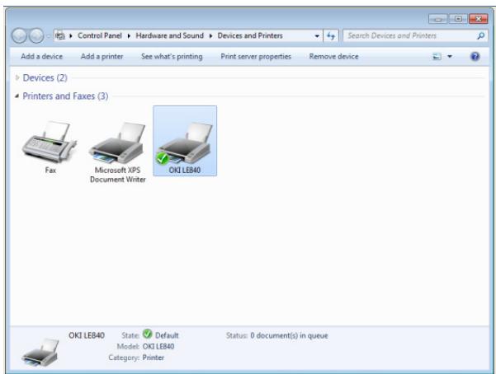Click the 0 document(s) in queue status
The height and width of the screenshot is (374, 496).
289,335
